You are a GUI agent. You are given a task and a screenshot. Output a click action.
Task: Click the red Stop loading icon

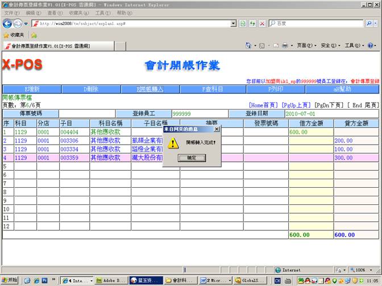coord(261,23)
